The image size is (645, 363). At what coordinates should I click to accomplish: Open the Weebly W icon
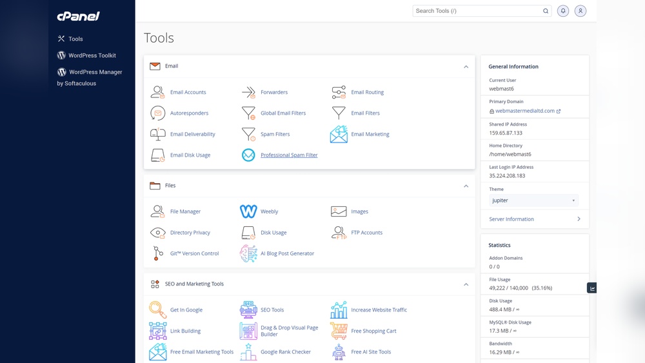point(248,211)
